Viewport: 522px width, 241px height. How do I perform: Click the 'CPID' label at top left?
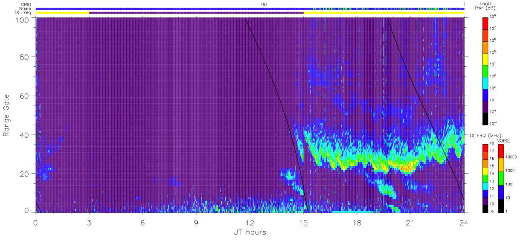click(26, 5)
